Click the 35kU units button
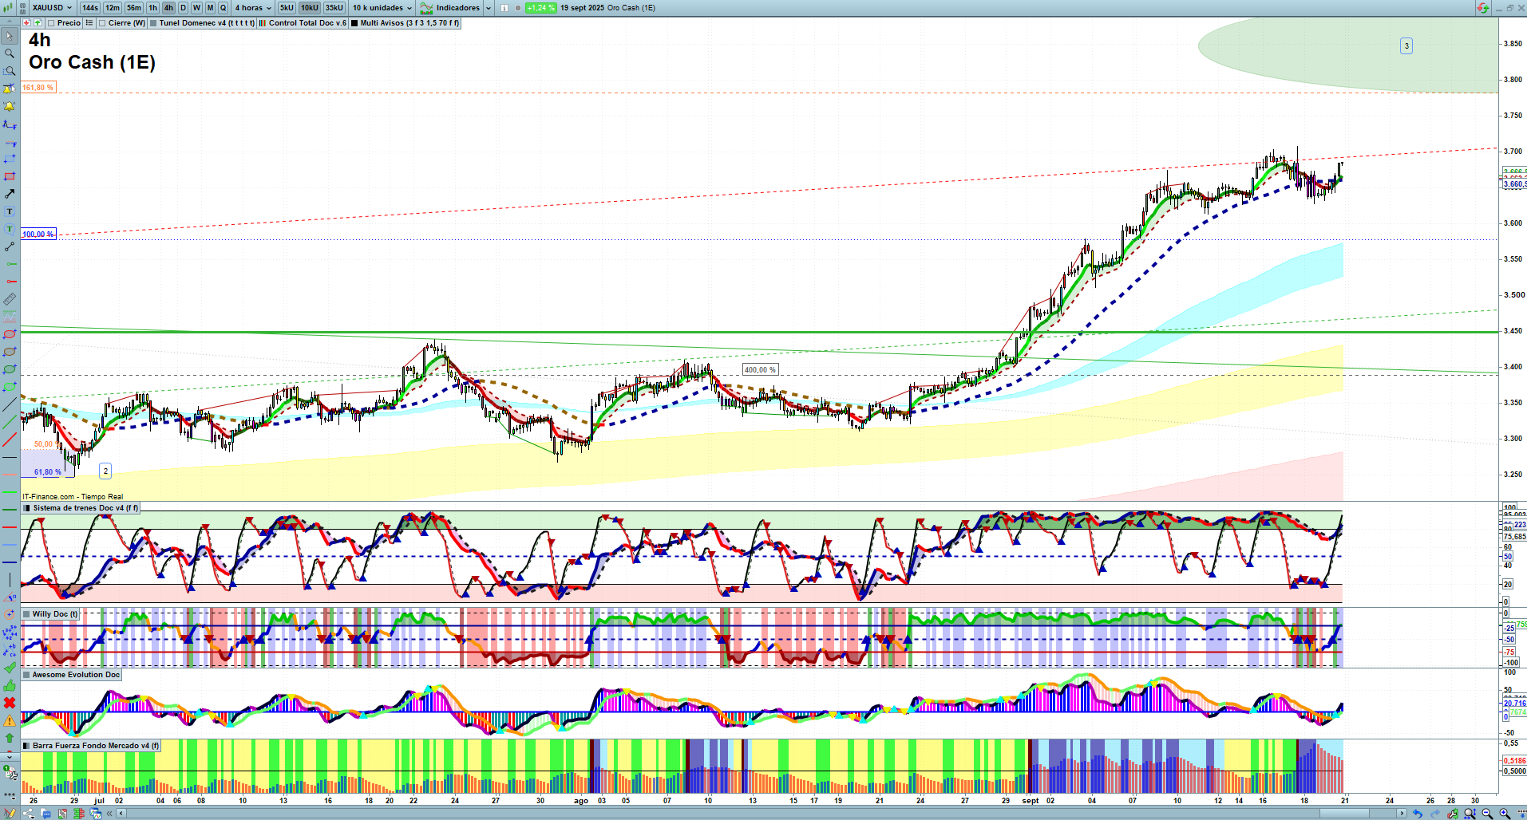1527x820 pixels. (x=334, y=8)
